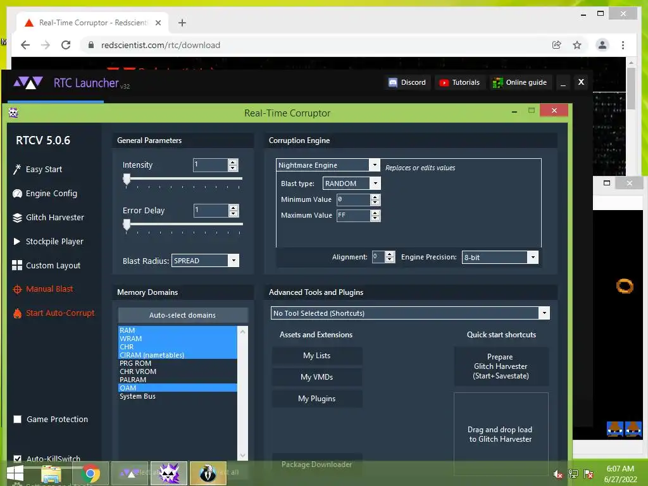Decrease Maximum Value with down arrow
The image size is (648, 486).
pos(375,218)
